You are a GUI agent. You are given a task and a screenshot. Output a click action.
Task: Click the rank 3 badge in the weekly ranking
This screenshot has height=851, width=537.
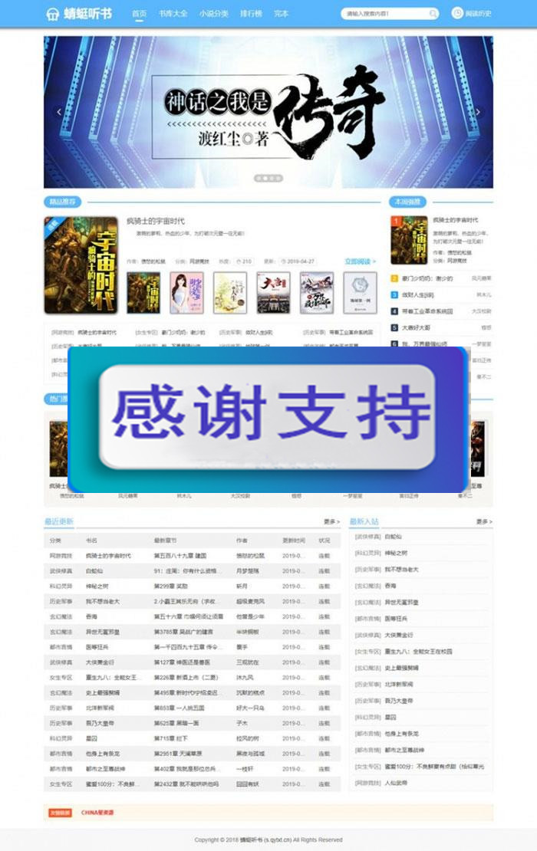(395, 294)
